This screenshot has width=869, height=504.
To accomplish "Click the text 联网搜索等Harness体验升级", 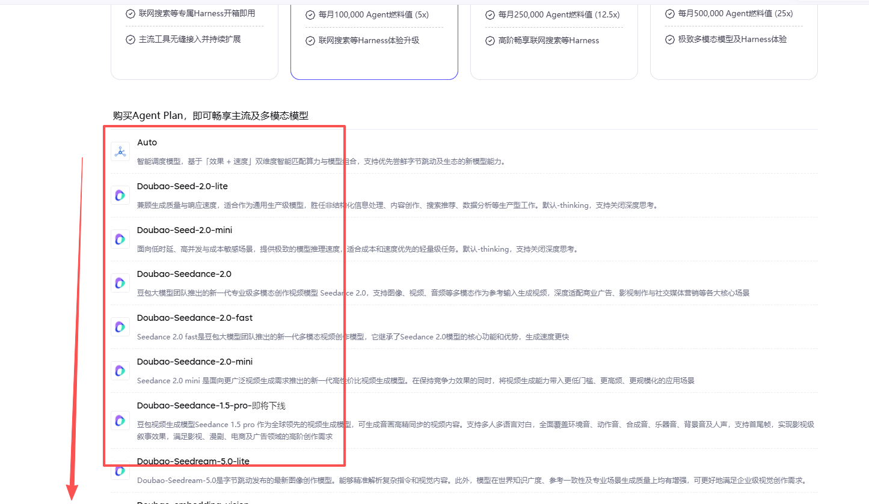I will pyautogui.click(x=369, y=41).
